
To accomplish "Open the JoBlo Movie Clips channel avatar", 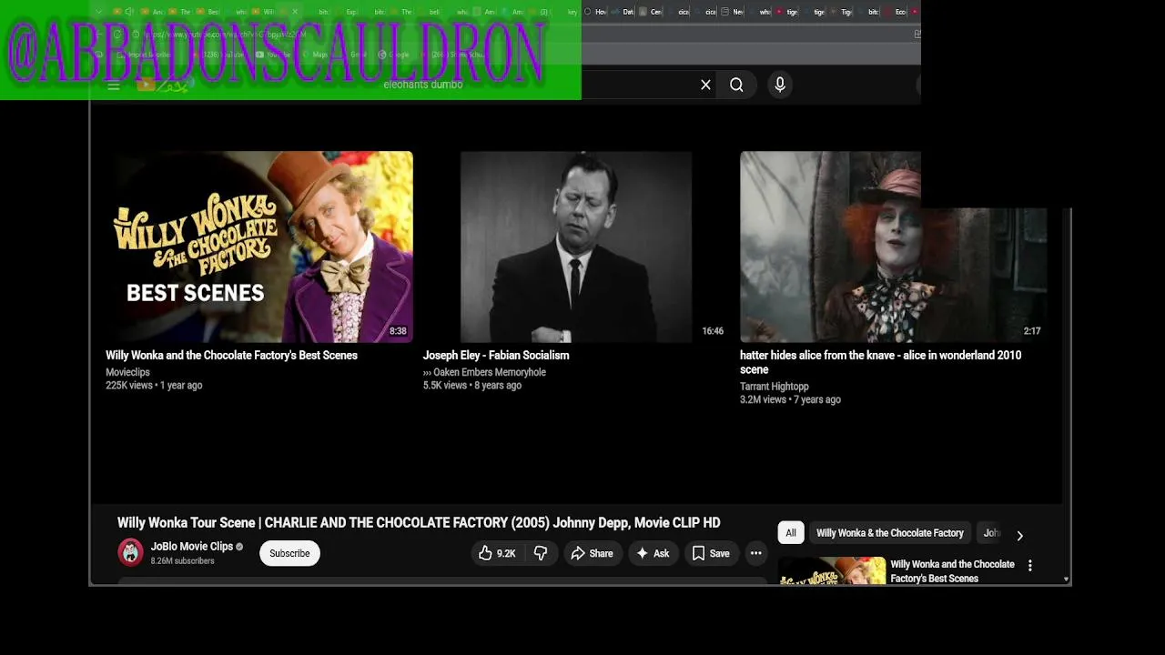I will tap(131, 552).
